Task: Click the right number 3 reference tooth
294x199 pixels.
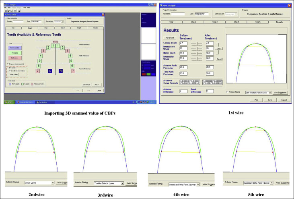Action: 68,50
